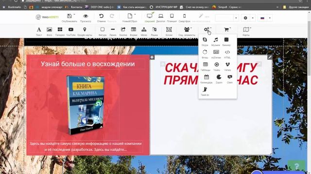Open the Maps (Карты) dropdown
Viewport: 311px width, 174px height.
[x=246, y=31]
